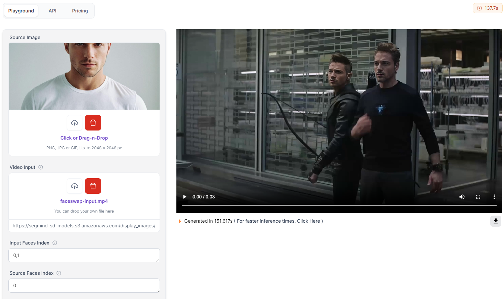
Task: Select the Playground tab
Action: pyautogui.click(x=21, y=11)
